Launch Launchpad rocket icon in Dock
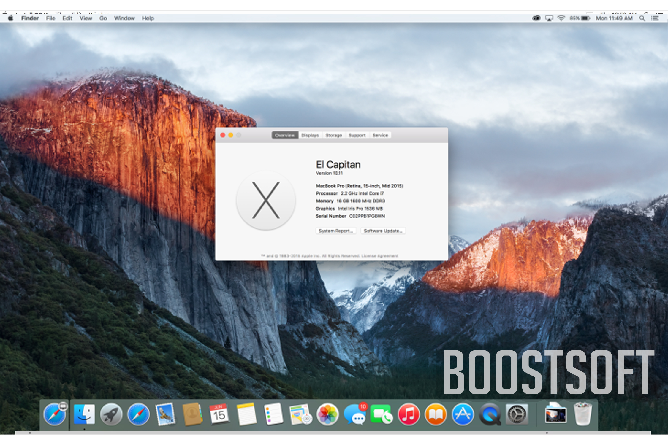 click(x=111, y=414)
